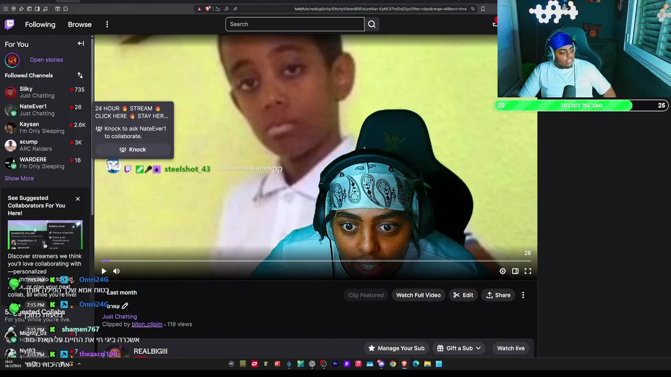Open the Just Chatting category link
The image size is (671, 377).
[x=120, y=317]
